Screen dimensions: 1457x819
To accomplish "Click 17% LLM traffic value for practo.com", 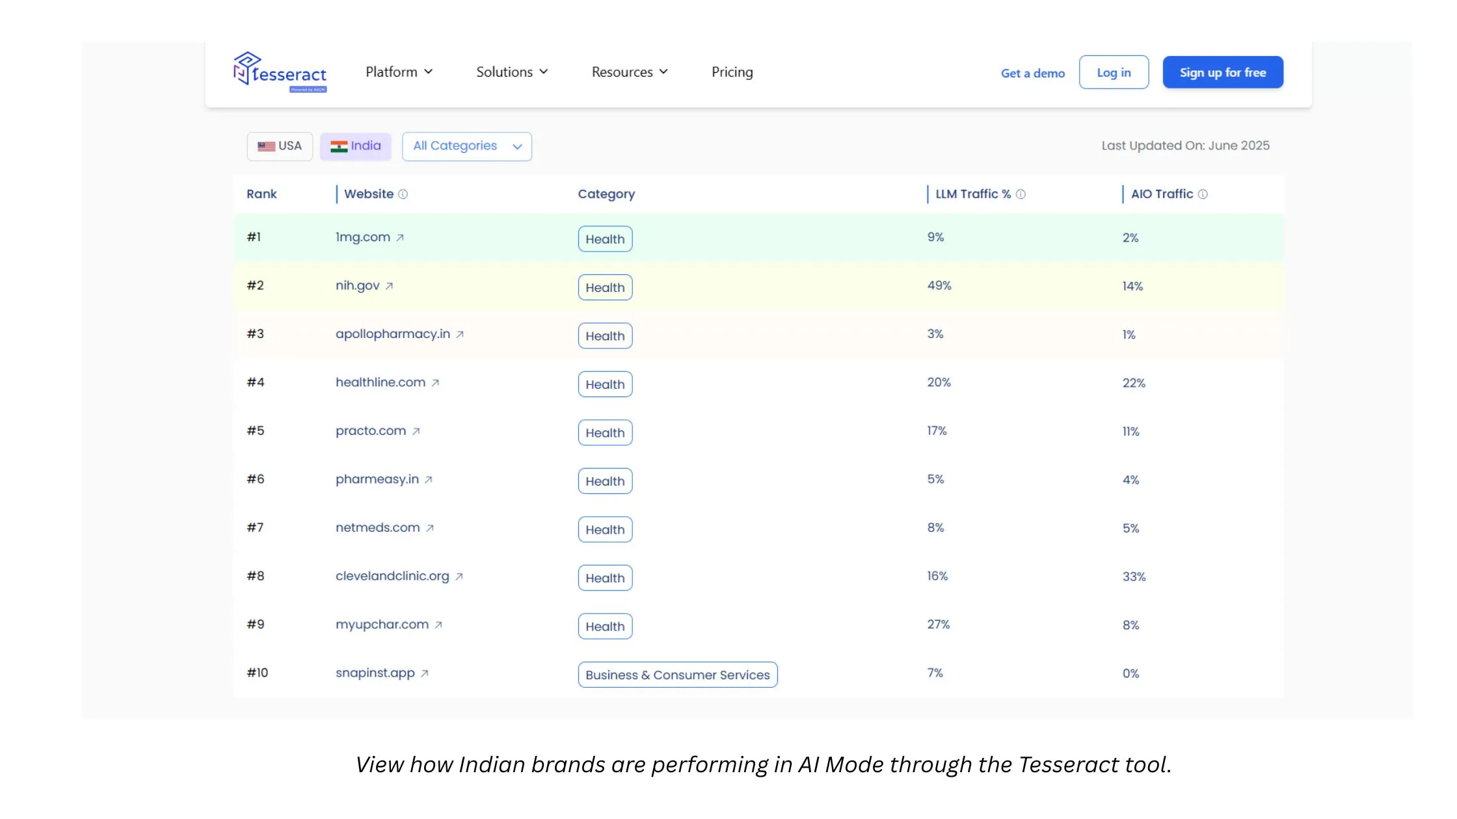I will [937, 431].
